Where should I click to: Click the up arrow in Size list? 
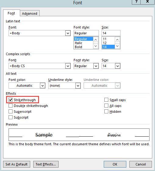coord(117,40)
